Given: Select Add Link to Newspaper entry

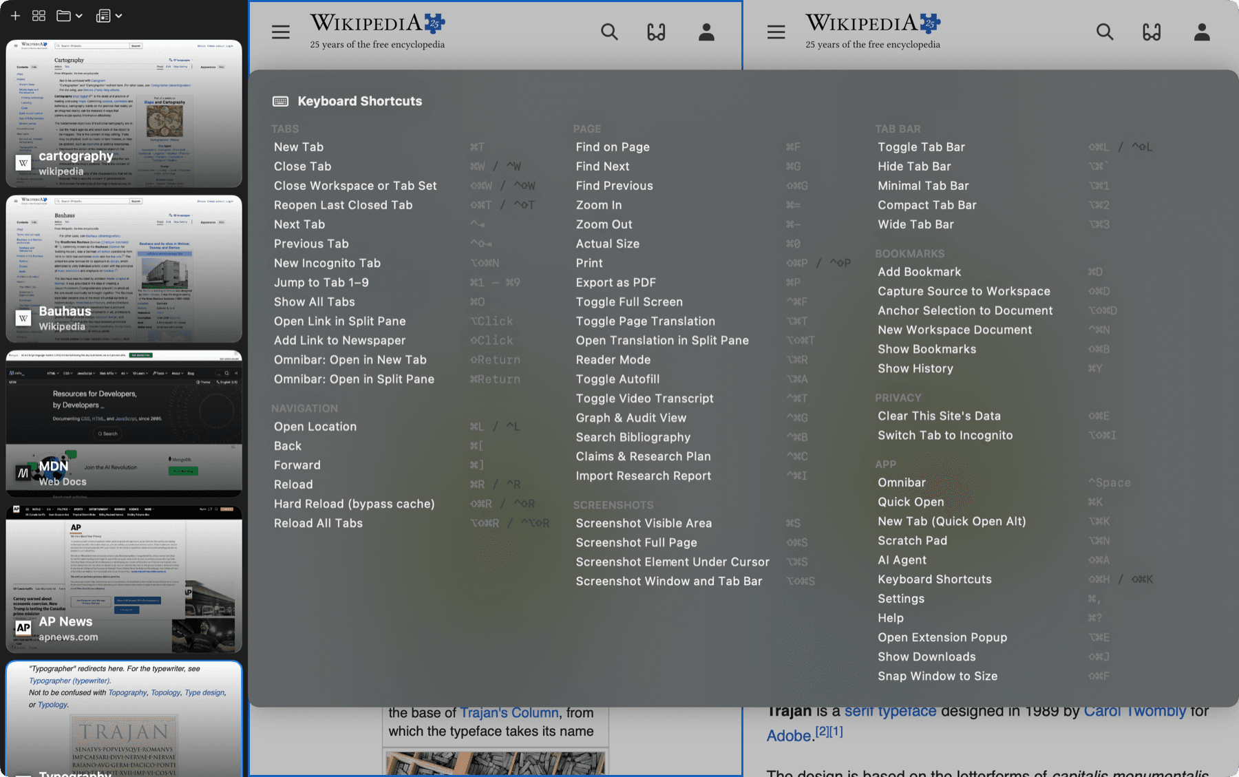Looking at the screenshot, I should (411, 340).
